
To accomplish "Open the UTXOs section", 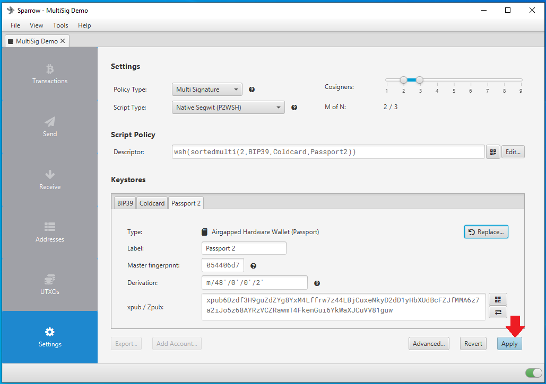I will point(50,284).
